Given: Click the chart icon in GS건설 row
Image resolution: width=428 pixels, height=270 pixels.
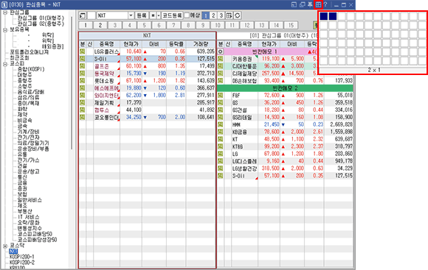Looking at the screenshot, I should point(221,110).
